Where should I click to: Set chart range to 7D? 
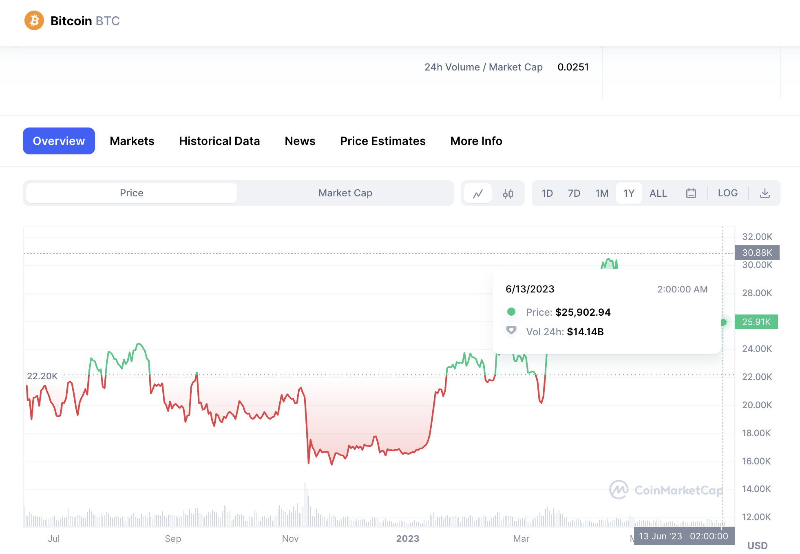[574, 193]
